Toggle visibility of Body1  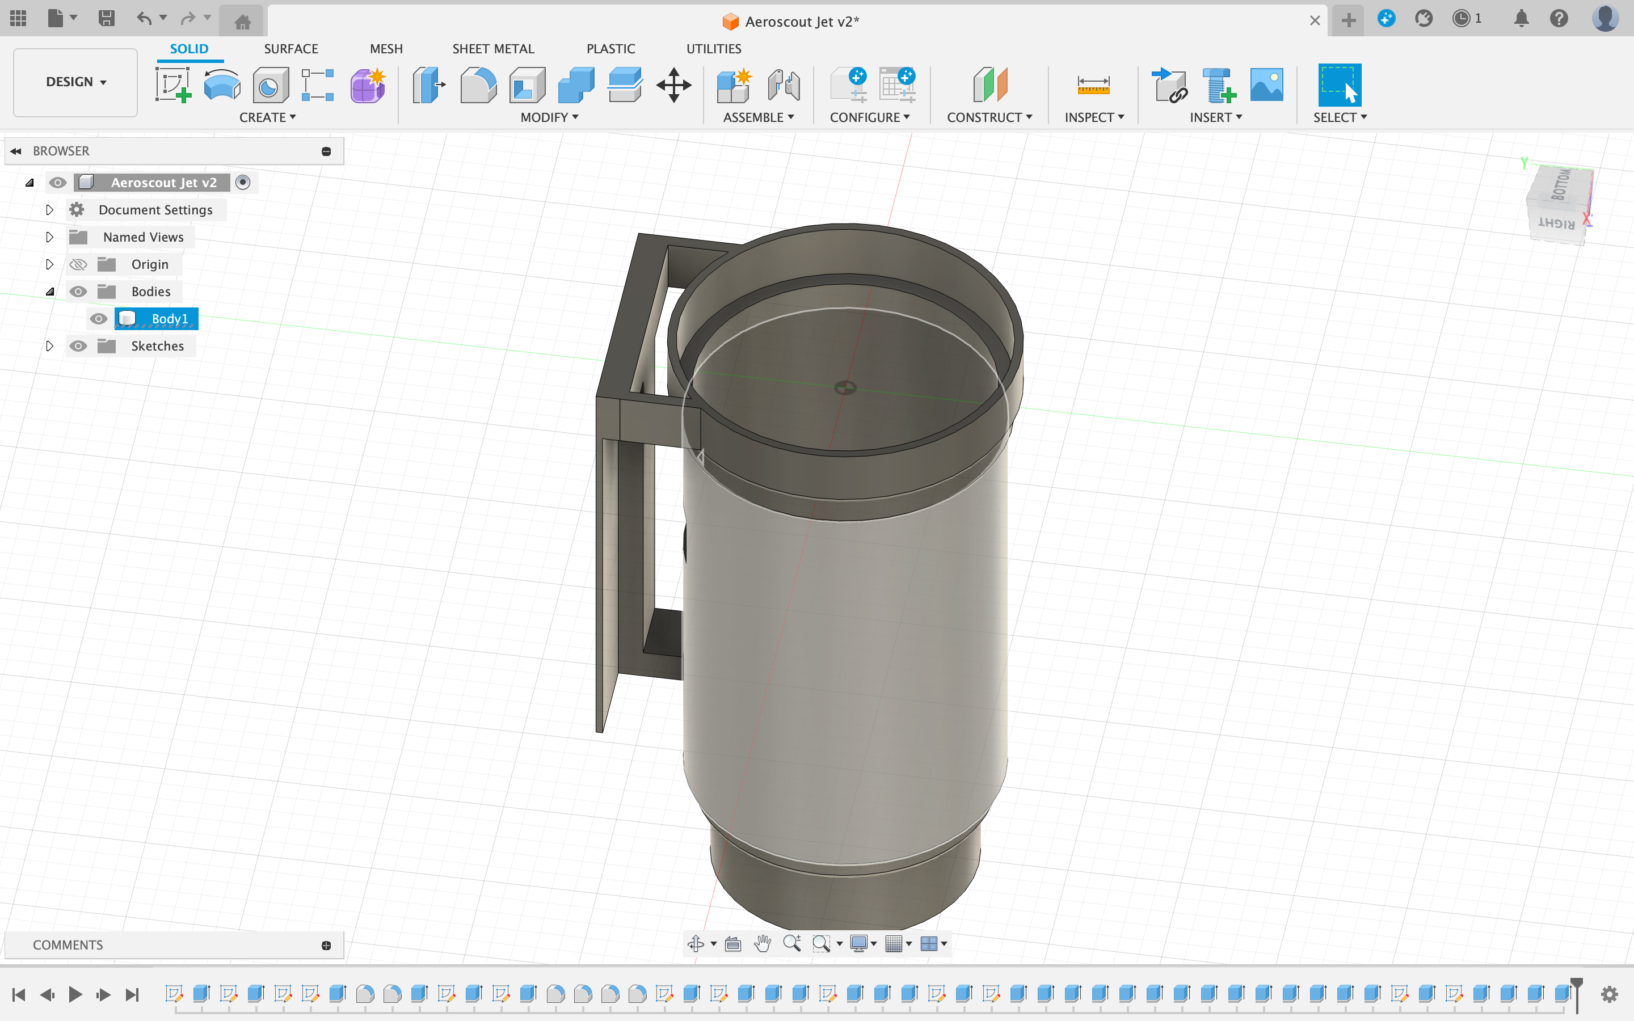[x=99, y=319]
